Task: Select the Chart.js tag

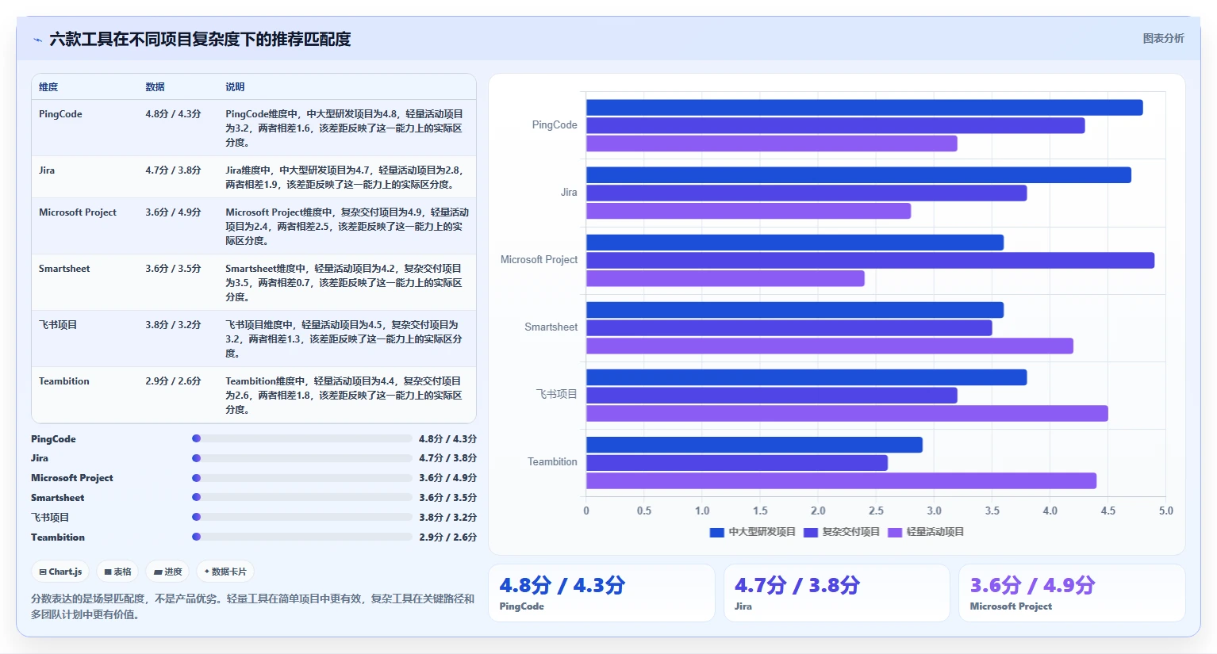Action: click(61, 572)
